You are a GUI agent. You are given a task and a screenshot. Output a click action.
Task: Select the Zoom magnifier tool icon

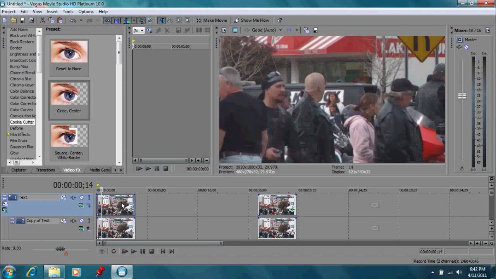click(x=188, y=20)
